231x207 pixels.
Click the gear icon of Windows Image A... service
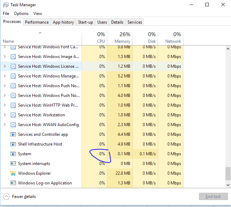(x=13, y=57)
